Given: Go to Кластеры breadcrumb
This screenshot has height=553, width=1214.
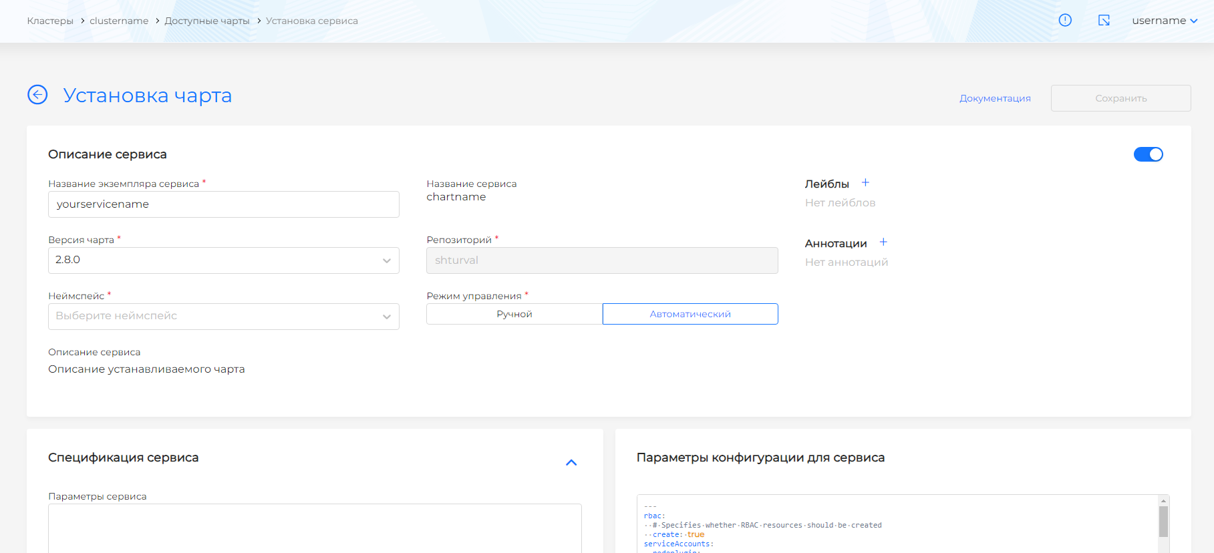Looking at the screenshot, I should click(x=50, y=21).
